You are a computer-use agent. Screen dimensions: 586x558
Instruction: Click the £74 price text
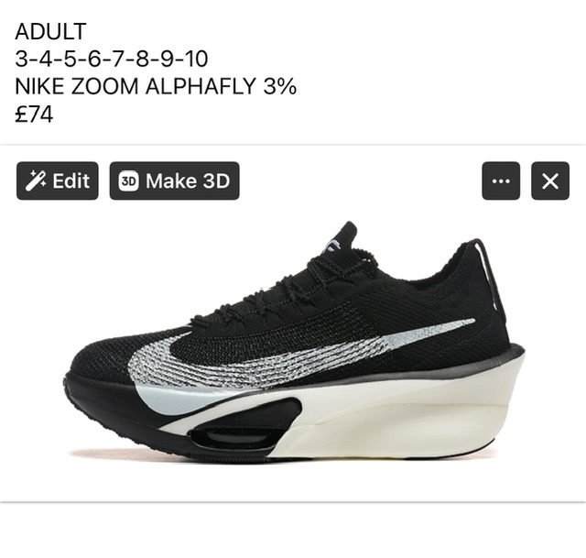pyautogui.click(x=34, y=115)
